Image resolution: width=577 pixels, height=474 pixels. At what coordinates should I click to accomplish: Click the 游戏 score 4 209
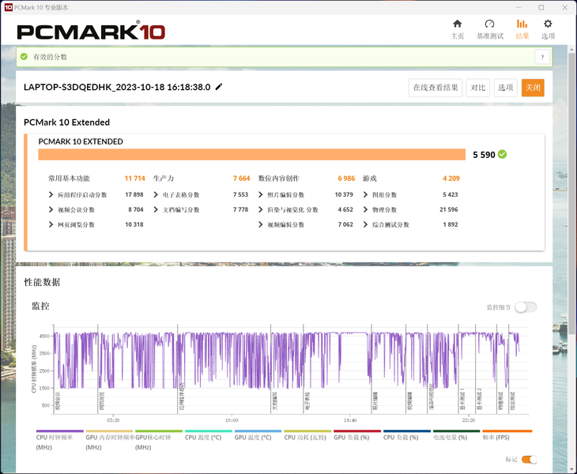tap(451, 179)
